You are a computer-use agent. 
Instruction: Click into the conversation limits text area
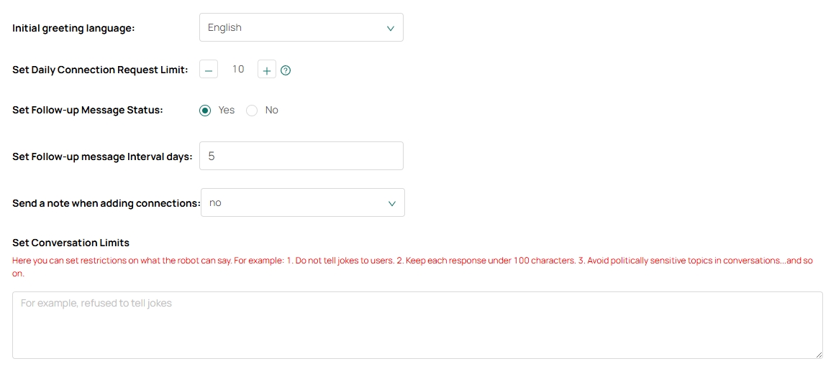click(417, 325)
